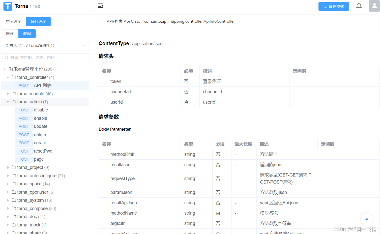The height and width of the screenshot is (234, 380).
Task: Click the paramJson parameter name
Action: [121, 192]
